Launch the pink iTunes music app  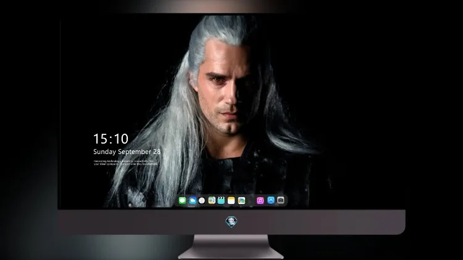click(x=260, y=200)
